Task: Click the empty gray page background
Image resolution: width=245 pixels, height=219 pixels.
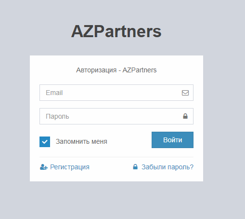Action: pos(225,112)
